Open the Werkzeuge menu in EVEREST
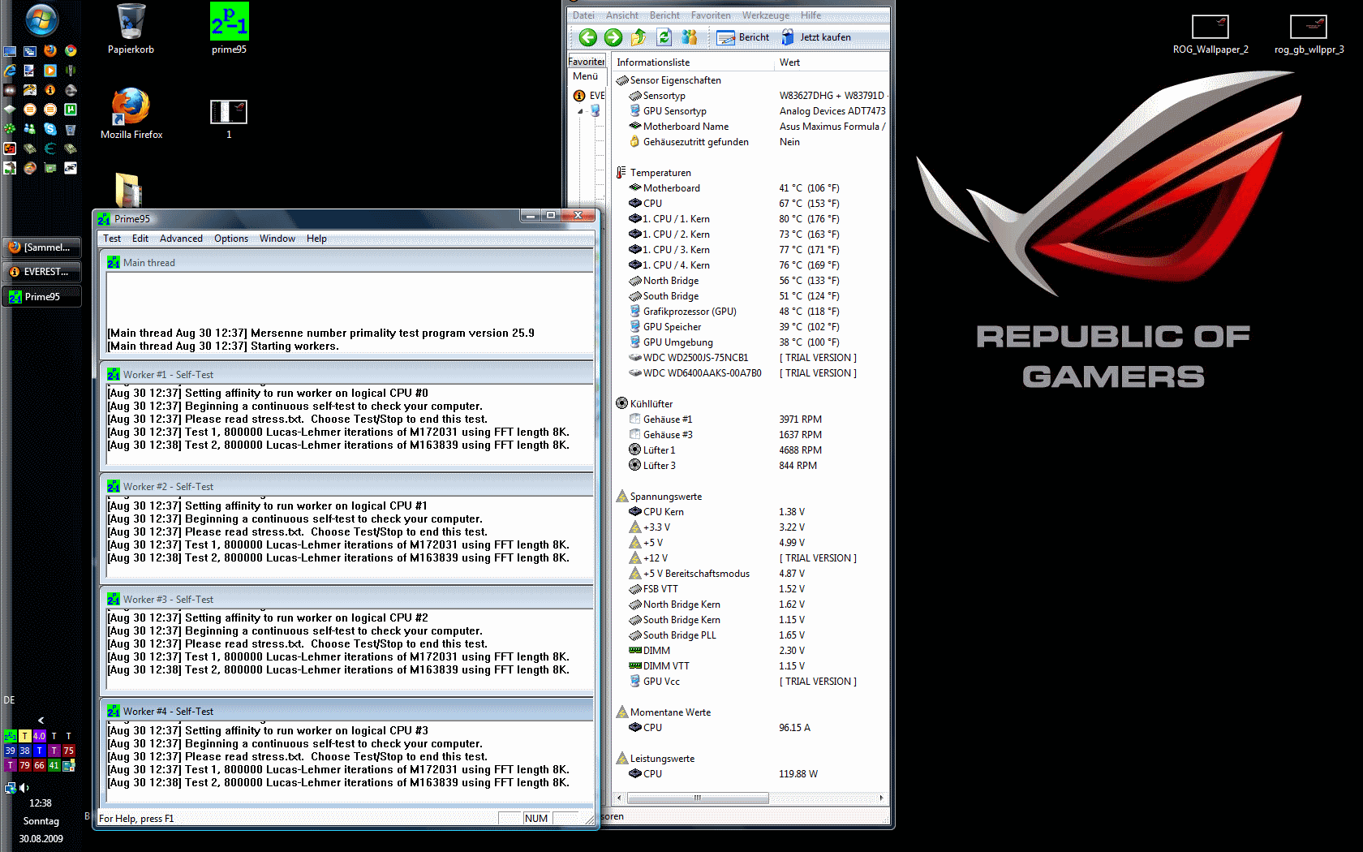The width and height of the screenshot is (1363, 852). pos(765,15)
